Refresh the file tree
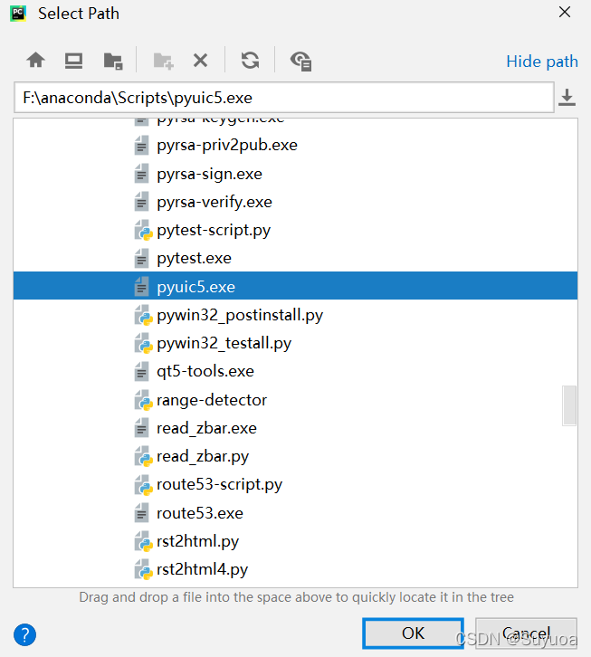The height and width of the screenshot is (657, 591). (x=250, y=61)
